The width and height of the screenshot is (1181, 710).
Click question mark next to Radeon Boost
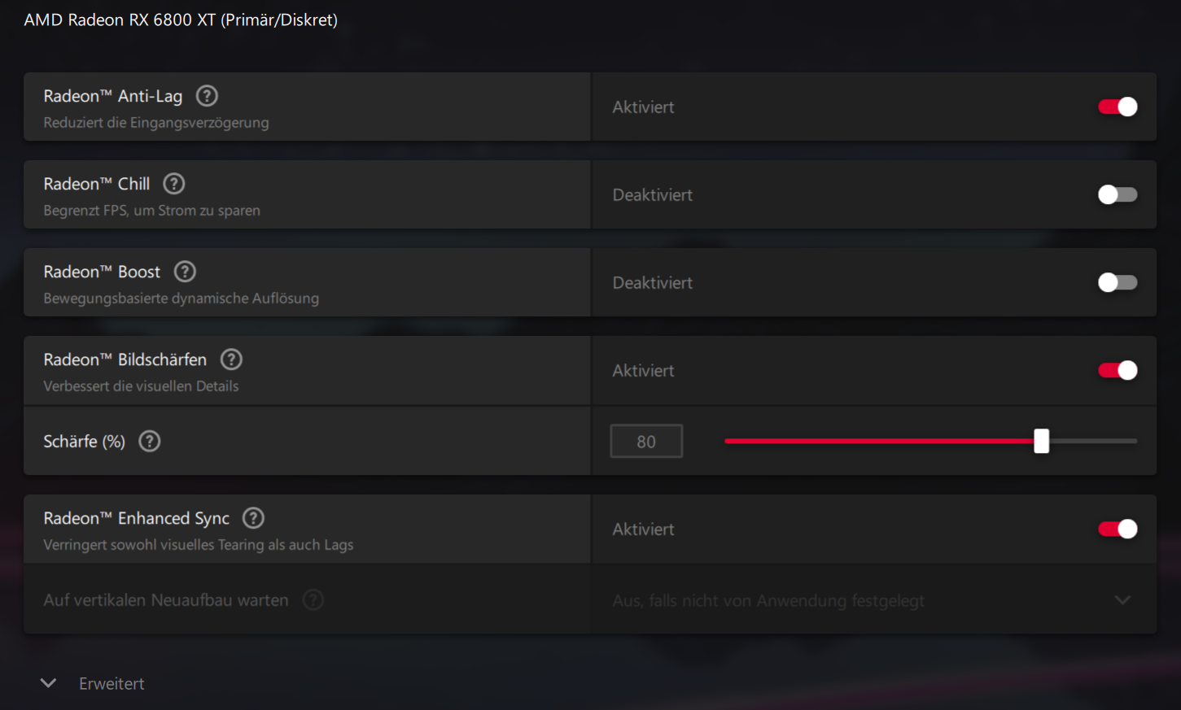[185, 272]
